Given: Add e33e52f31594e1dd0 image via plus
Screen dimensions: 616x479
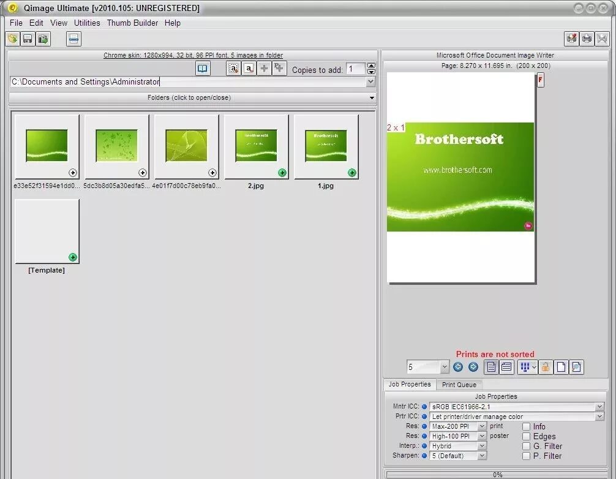Looking at the screenshot, I should coord(73,173).
